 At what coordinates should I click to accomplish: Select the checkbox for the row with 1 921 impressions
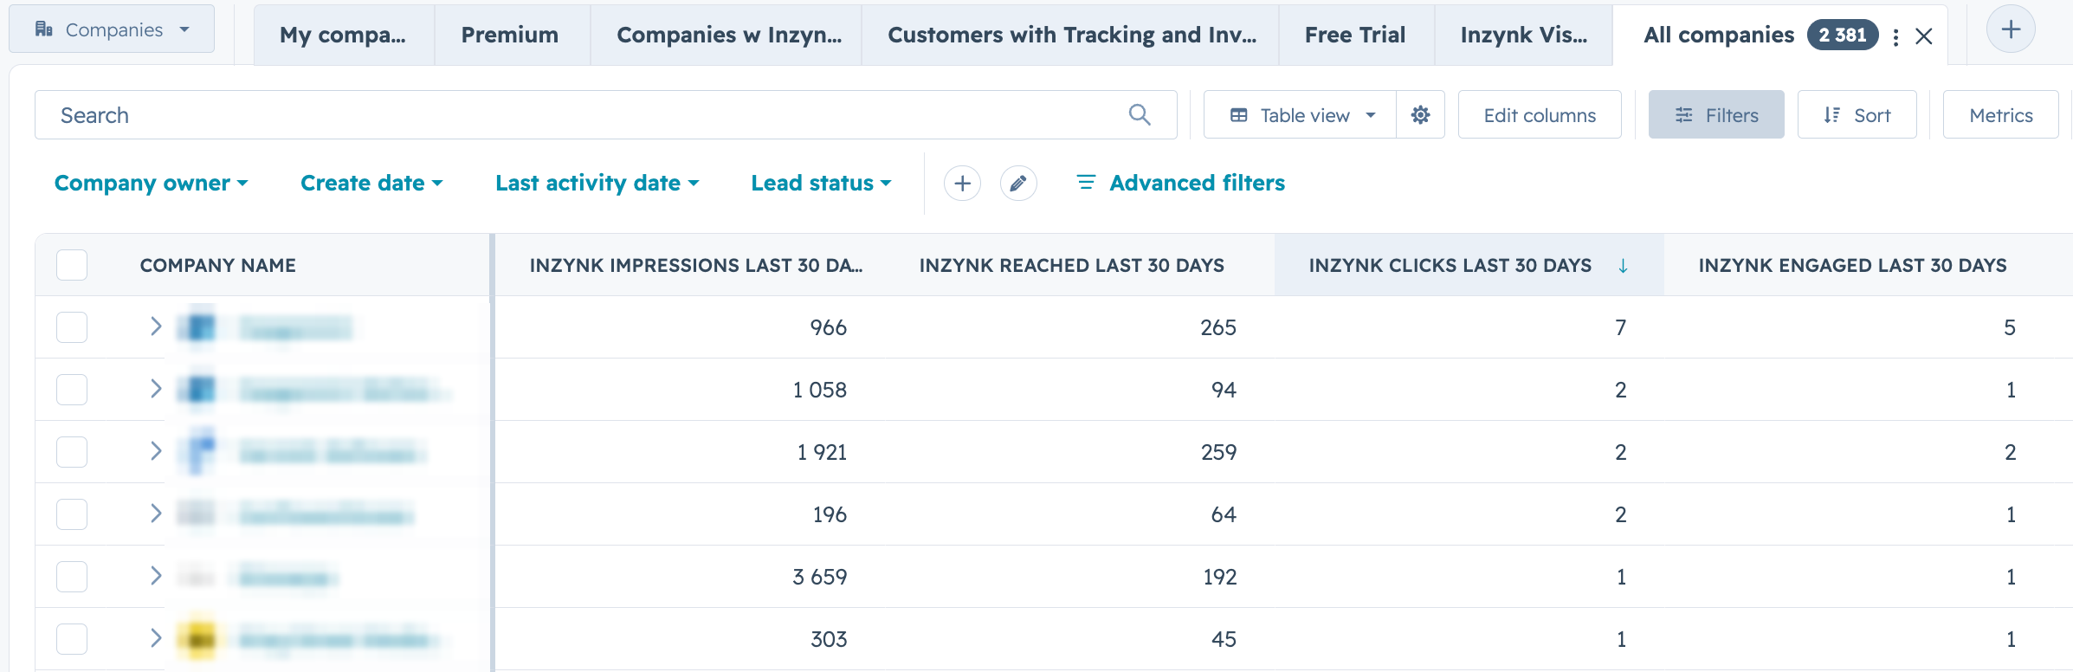[x=72, y=452]
